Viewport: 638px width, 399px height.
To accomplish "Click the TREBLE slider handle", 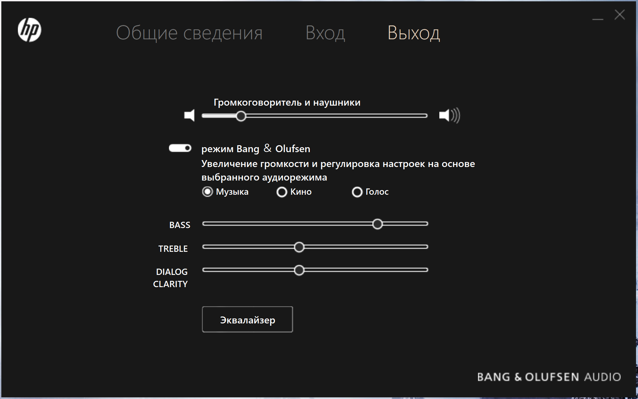I will click(299, 247).
